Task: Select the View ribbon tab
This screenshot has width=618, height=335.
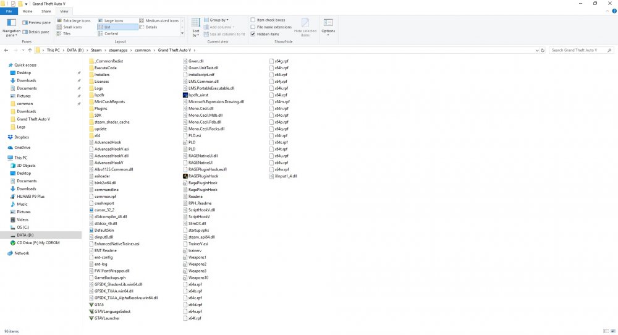Action: pyautogui.click(x=64, y=11)
